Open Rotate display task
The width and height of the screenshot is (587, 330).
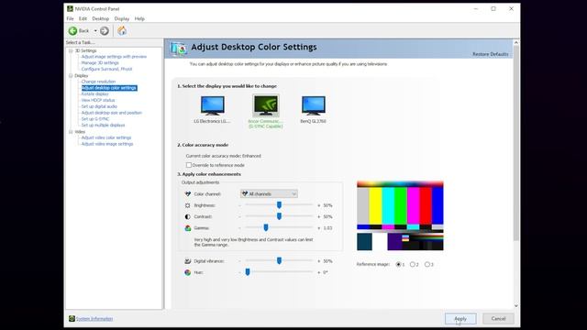94,93
